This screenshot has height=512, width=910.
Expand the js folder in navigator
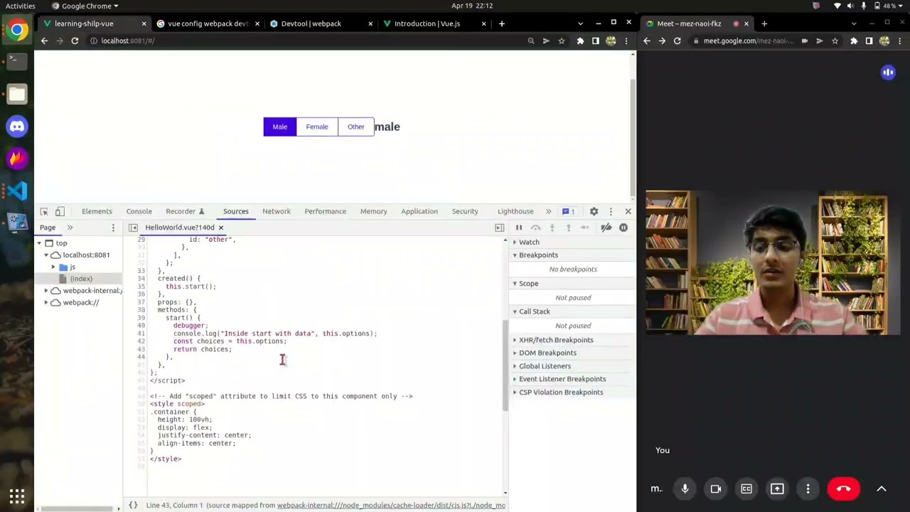(x=53, y=267)
